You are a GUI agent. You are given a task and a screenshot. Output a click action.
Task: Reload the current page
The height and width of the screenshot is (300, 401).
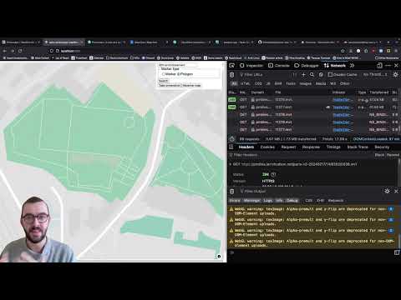(x=20, y=51)
